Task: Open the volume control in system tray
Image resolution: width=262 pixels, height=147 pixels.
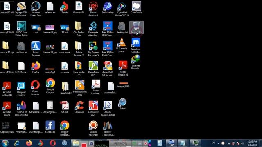Action: point(242,143)
